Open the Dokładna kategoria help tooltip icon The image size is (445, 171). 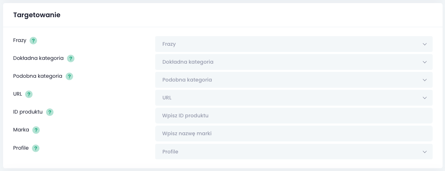tap(71, 58)
